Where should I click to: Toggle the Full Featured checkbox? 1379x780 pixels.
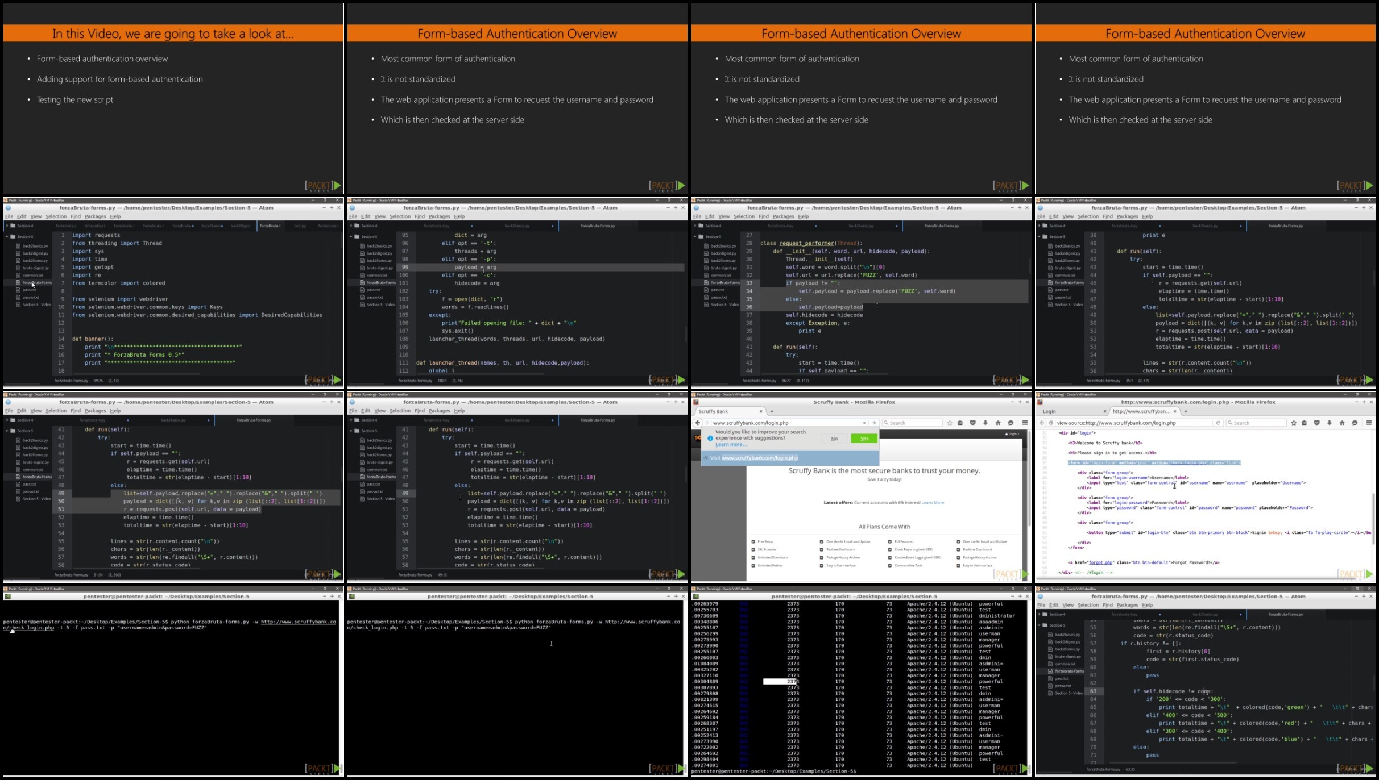pyautogui.click(x=890, y=541)
